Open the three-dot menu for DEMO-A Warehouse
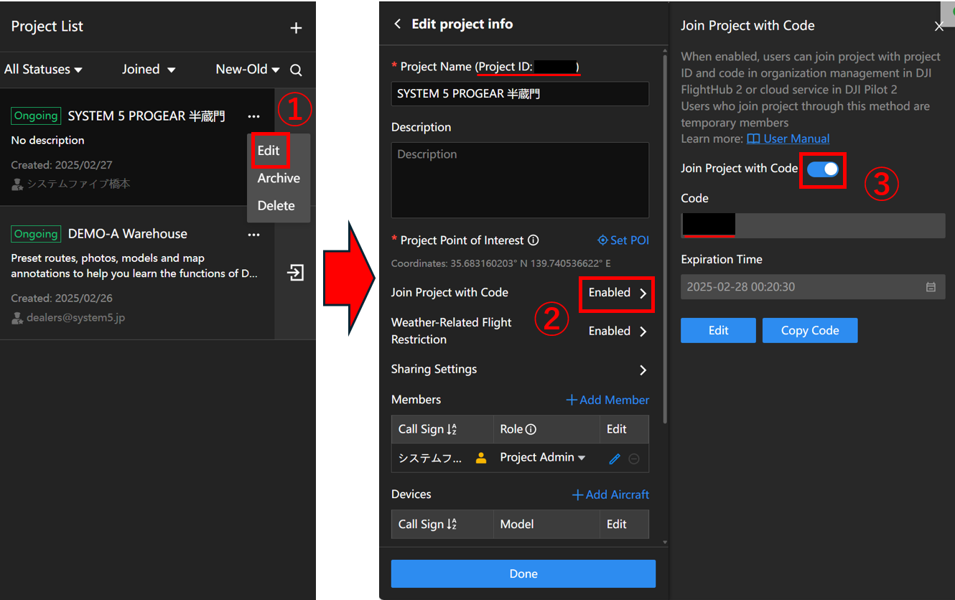955x600 pixels. pyautogui.click(x=253, y=235)
